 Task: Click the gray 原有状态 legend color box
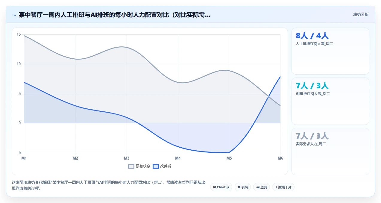(131, 166)
